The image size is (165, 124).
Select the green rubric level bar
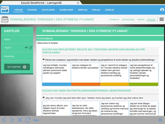144,84
